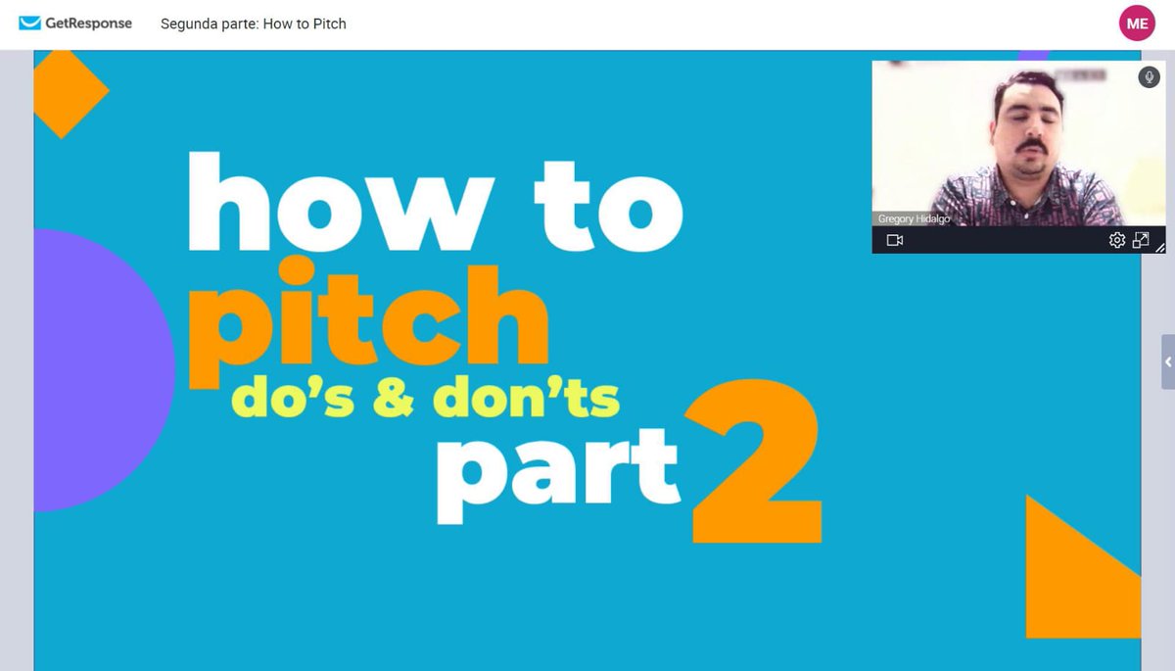
Task: Toggle the camera icon under webcam
Action: click(894, 240)
